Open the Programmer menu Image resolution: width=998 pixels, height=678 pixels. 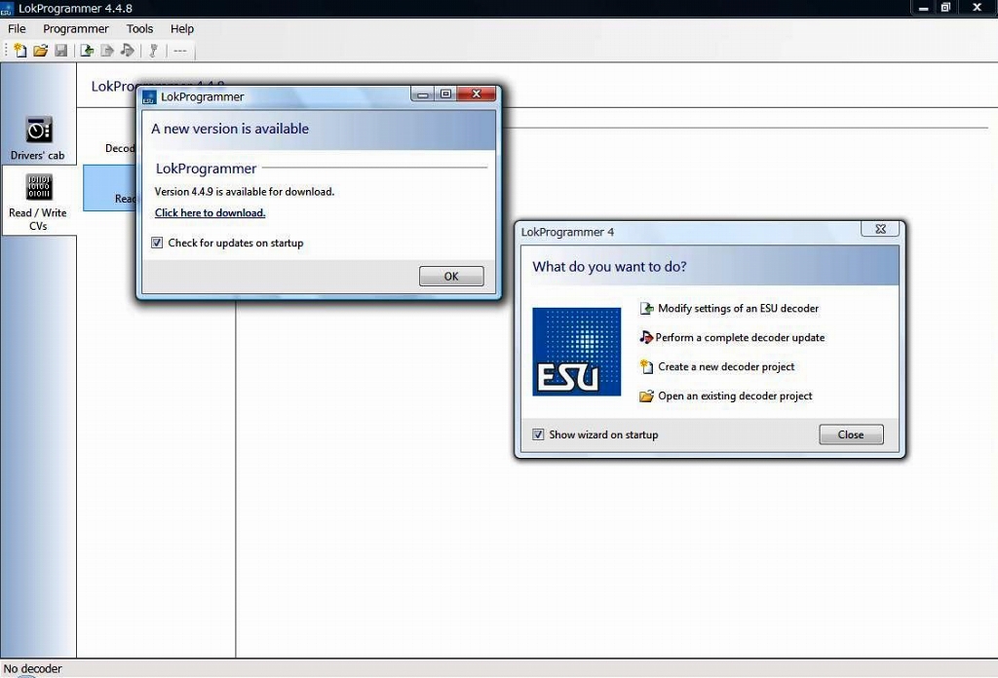(76, 28)
